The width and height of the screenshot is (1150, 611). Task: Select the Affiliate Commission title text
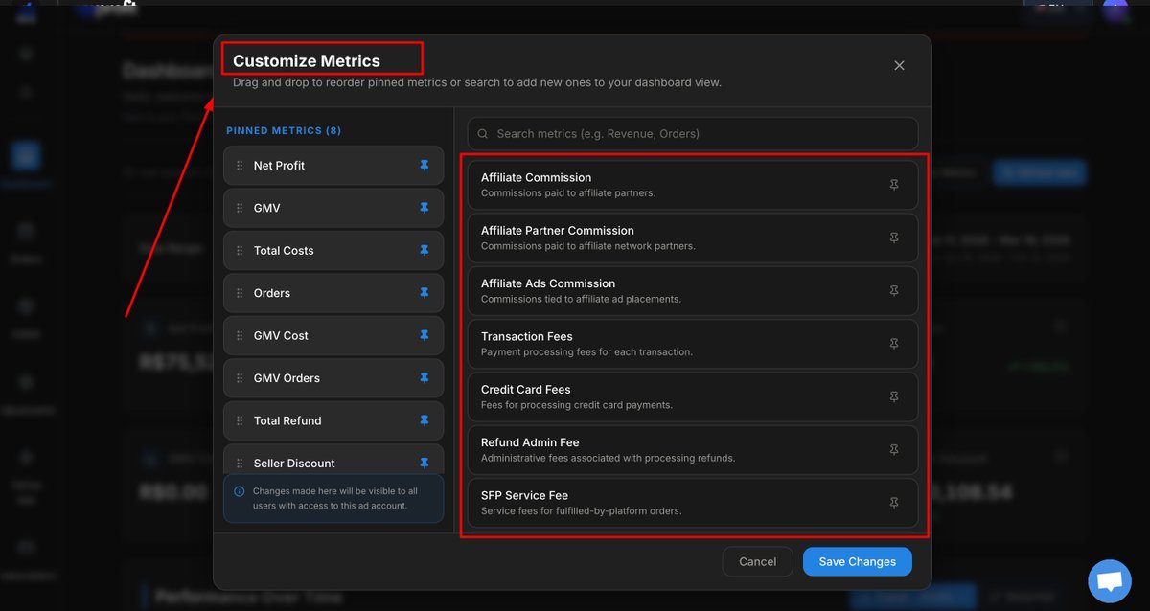(536, 177)
